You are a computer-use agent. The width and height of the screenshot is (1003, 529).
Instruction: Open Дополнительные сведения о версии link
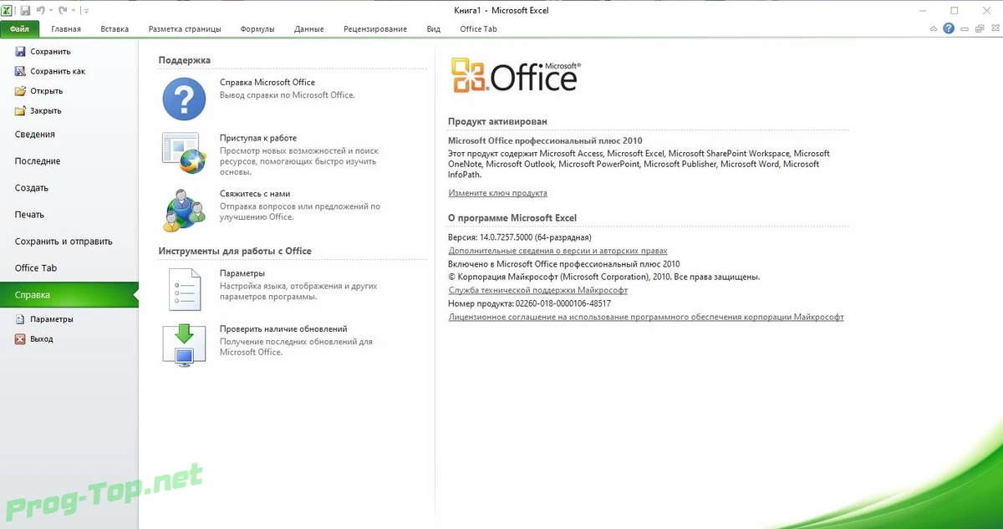558,251
